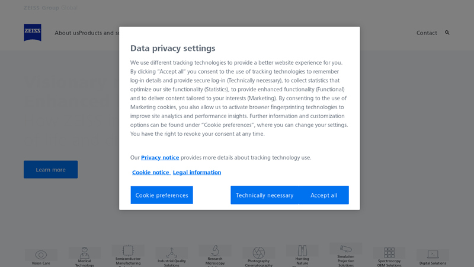Select the Research Microscopy microscope icon
The width and height of the screenshot is (474, 267).
215,250
